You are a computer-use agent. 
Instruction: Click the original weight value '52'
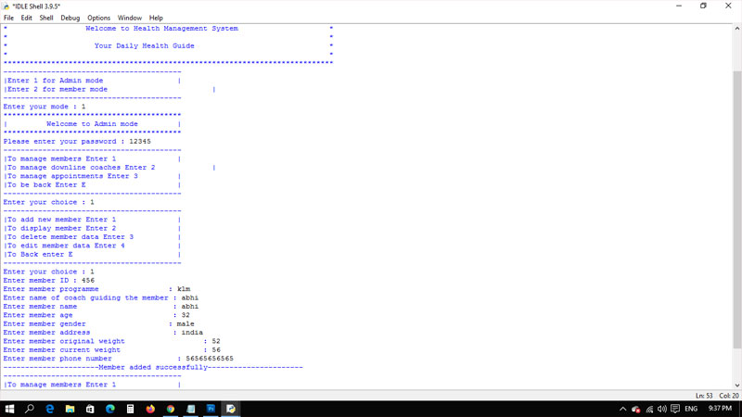click(x=216, y=341)
